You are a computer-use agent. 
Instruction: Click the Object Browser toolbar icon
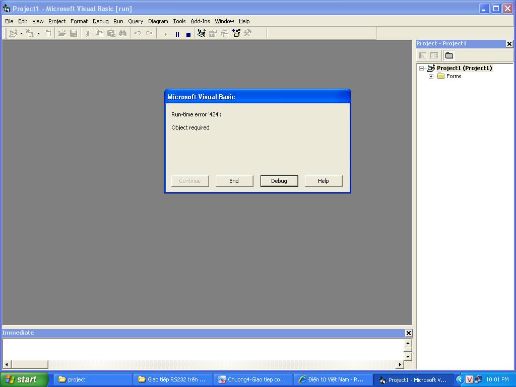pyautogui.click(x=236, y=33)
